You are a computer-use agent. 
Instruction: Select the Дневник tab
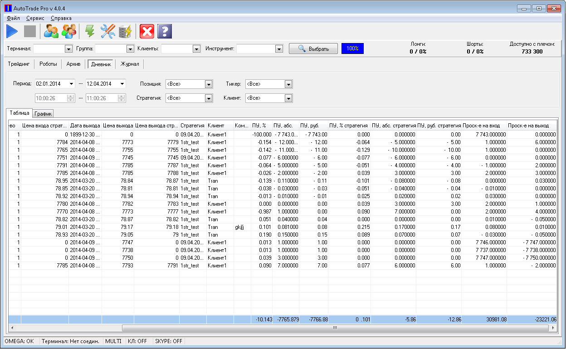coord(101,64)
